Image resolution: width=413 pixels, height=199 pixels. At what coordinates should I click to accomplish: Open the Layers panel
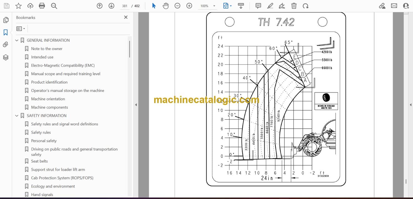pyautogui.click(x=6, y=57)
